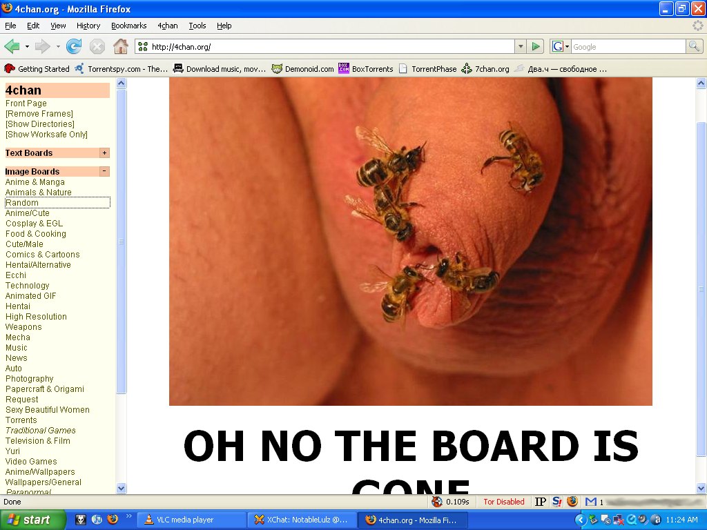
Task: Open the address bar history dropdown
Action: 521,47
